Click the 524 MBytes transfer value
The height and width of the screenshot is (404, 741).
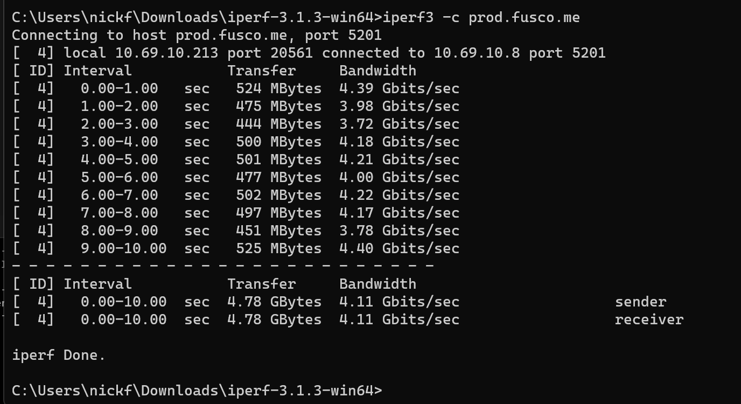tap(278, 89)
